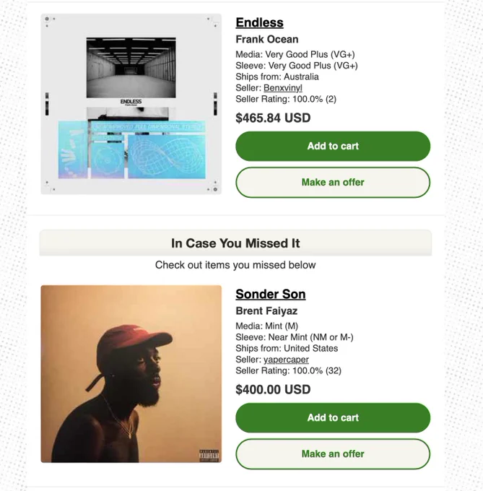Click the Frank Ocean artist name
483x491 pixels.
[266, 39]
